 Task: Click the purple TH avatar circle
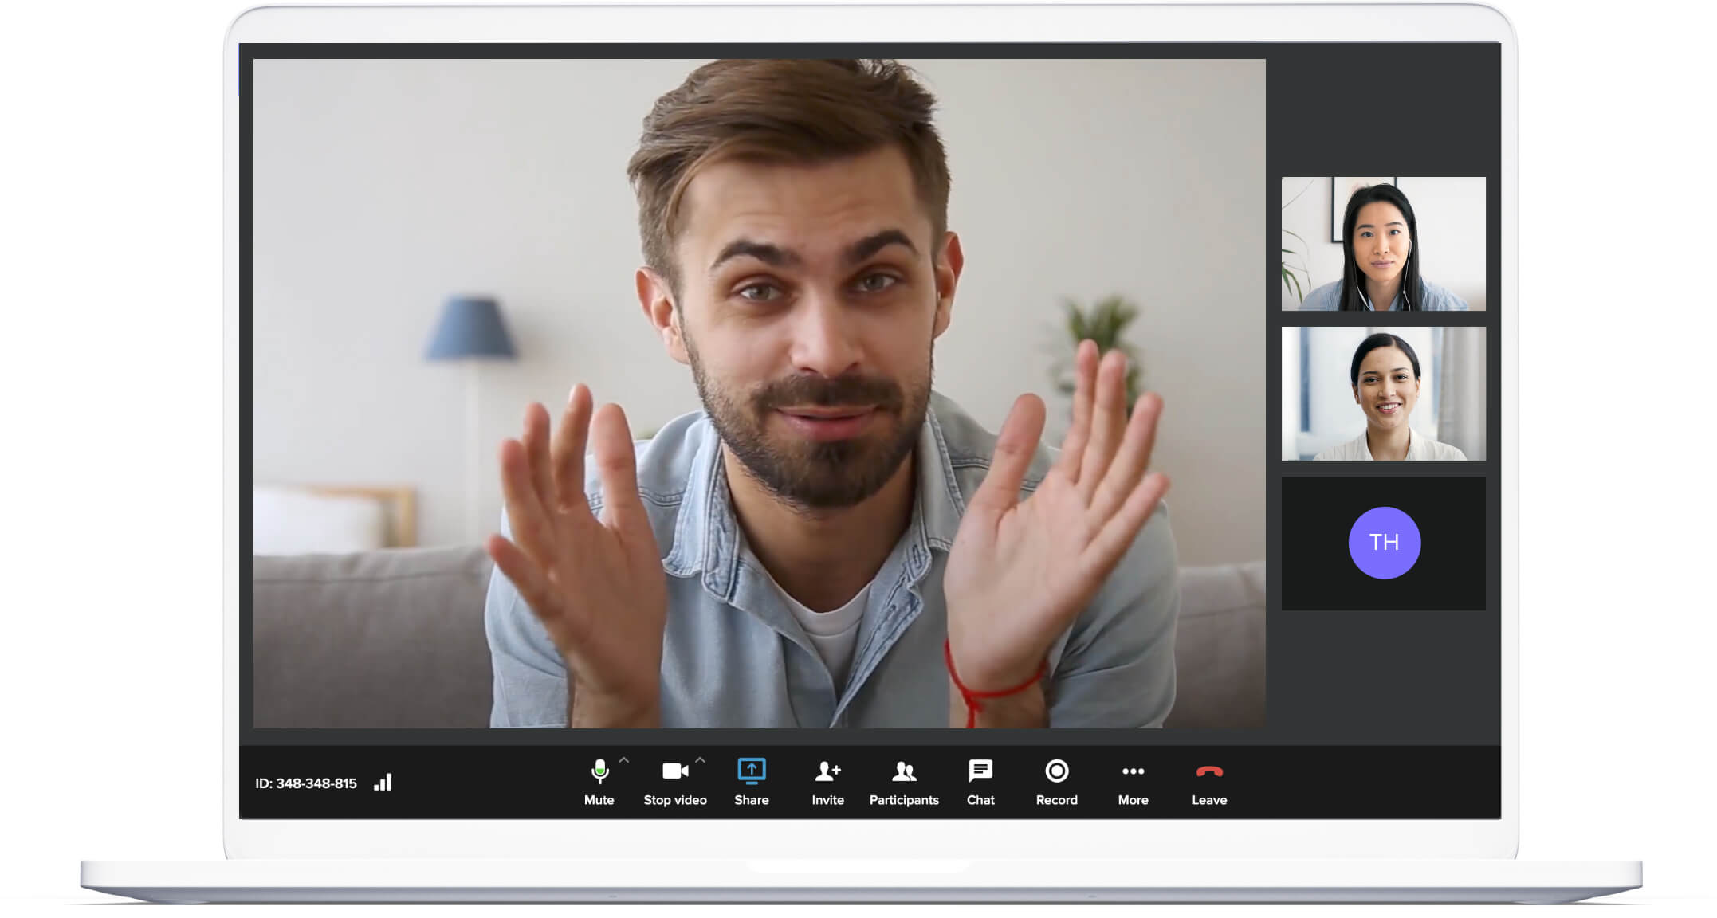tap(1386, 543)
